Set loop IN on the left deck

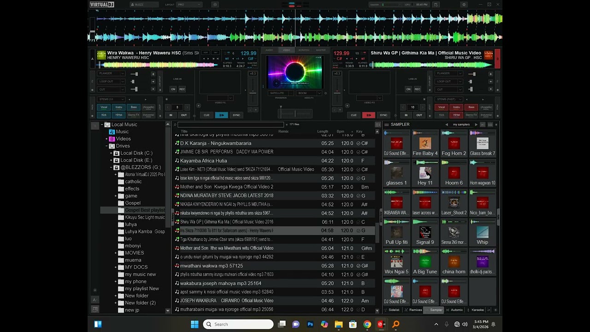pos(171,115)
